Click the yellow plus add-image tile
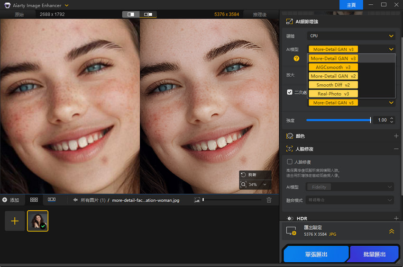 click(x=15, y=221)
